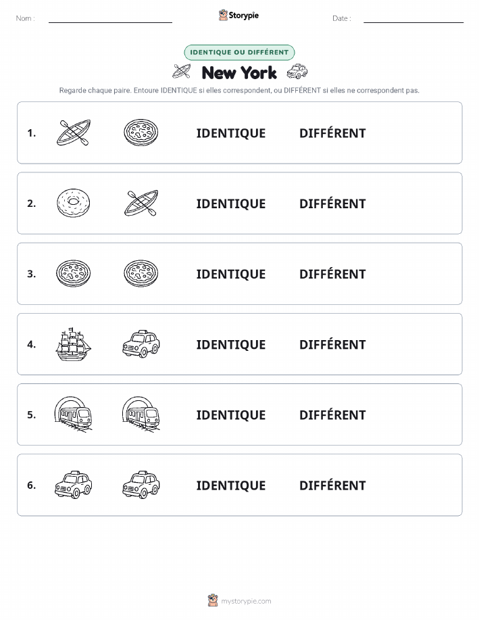Click the left subway train icon in row 5
The width and height of the screenshot is (479, 620).
(74, 414)
